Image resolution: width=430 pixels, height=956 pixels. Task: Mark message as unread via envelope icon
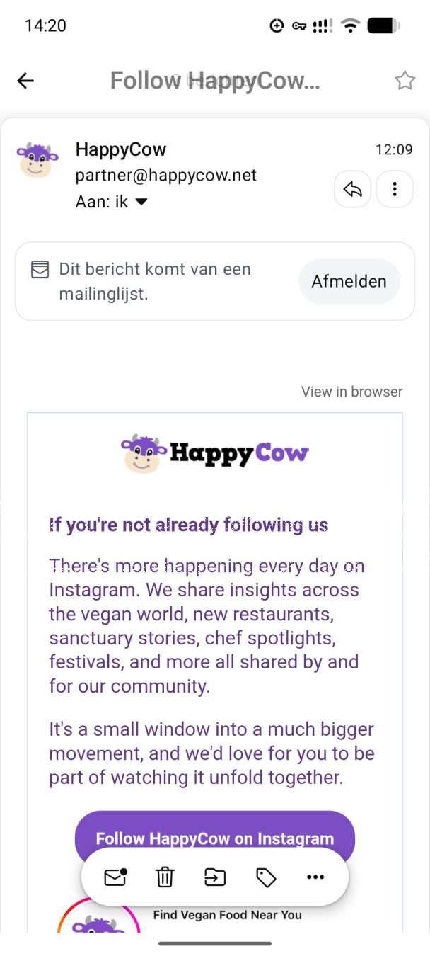tap(115, 877)
